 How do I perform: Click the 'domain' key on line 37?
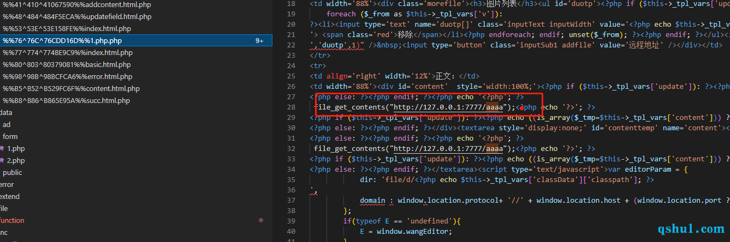pos(373,200)
